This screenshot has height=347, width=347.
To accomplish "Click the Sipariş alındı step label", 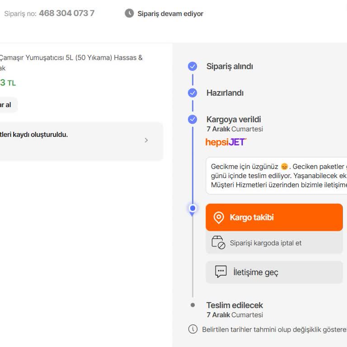I will click(230, 66).
